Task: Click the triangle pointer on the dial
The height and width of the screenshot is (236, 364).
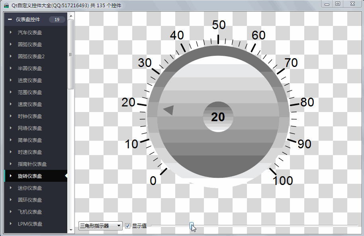Action: (169, 110)
